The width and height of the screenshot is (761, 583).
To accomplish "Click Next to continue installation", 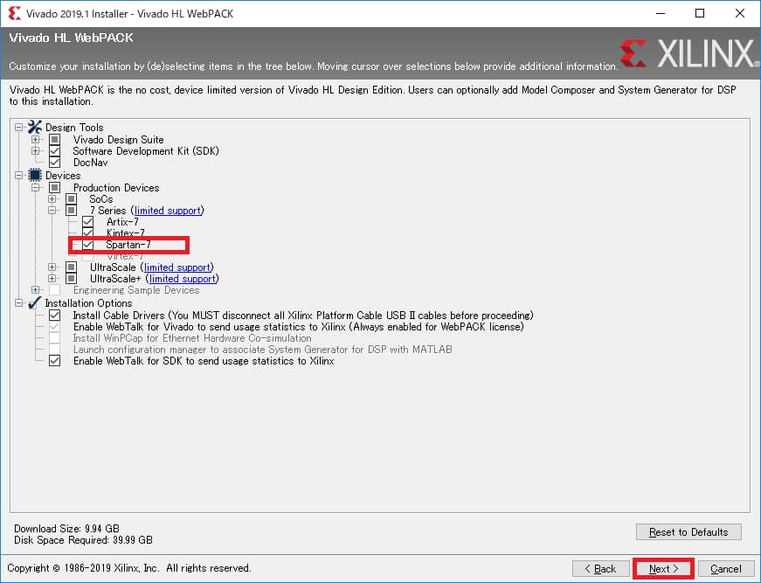I will click(663, 568).
